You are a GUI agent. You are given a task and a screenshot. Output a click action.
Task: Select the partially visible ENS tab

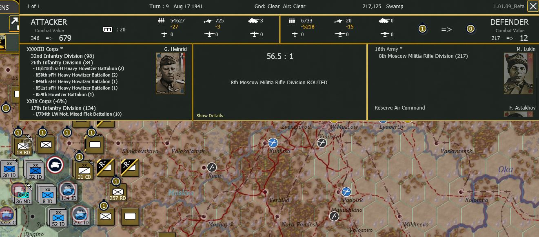pos(9,7)
